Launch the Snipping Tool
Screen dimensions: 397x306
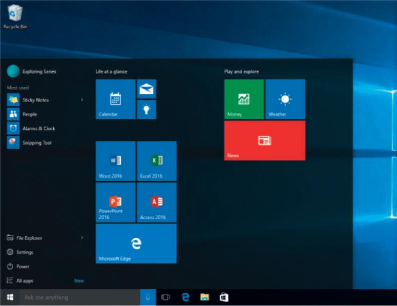coord(46,142)
